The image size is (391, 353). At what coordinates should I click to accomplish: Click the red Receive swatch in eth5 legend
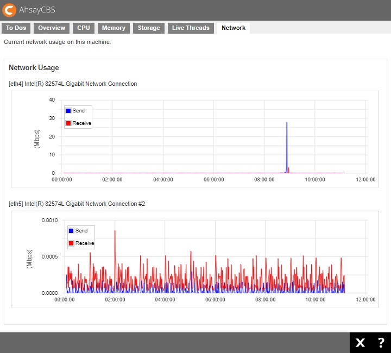coord(71,243)
